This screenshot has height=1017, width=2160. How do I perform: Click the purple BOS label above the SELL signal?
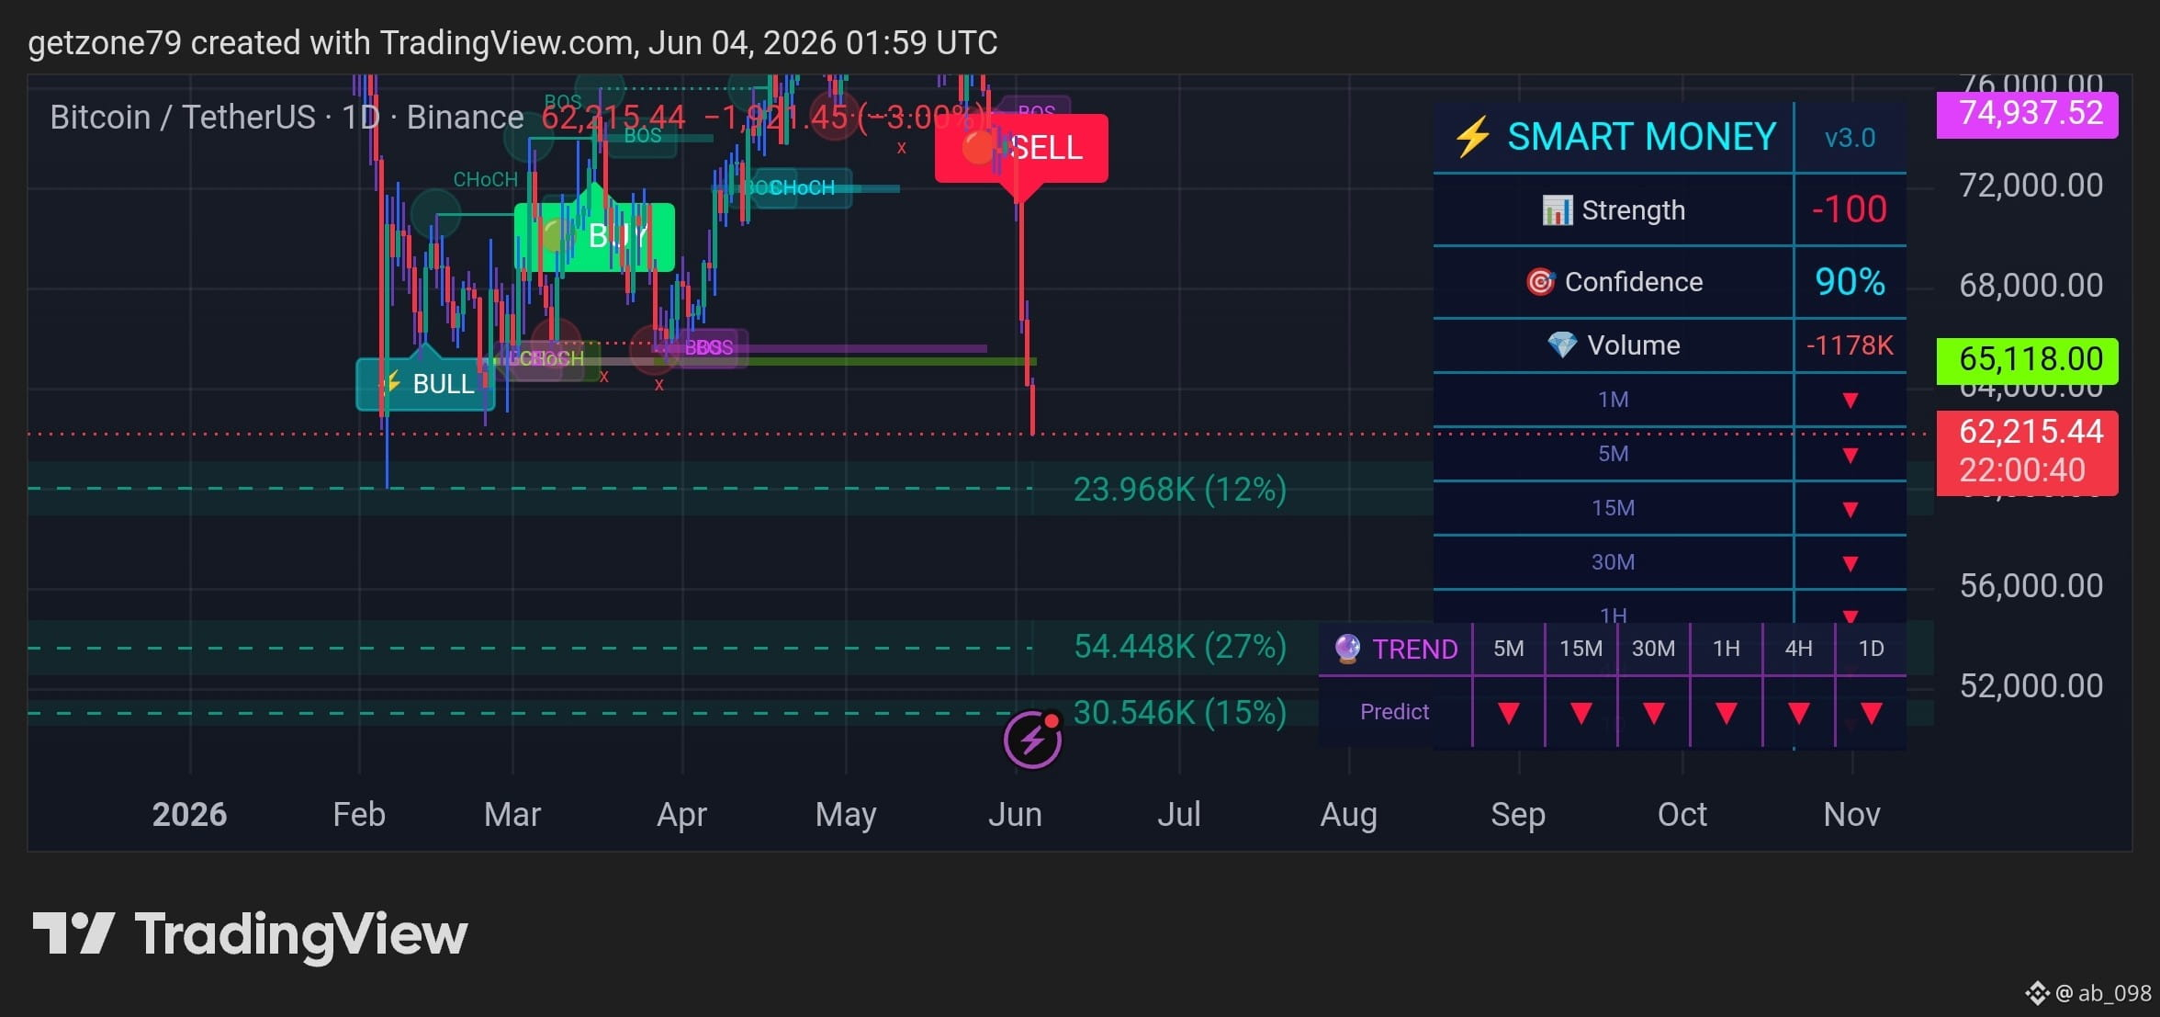click(1036, 111)
